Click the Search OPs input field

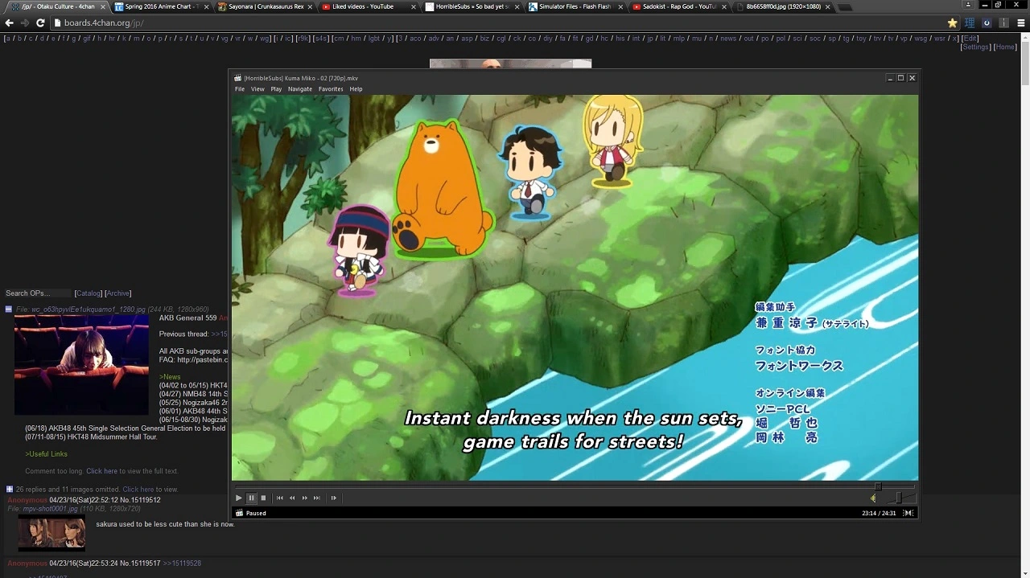pyautogui.click(x=38, y=293)
